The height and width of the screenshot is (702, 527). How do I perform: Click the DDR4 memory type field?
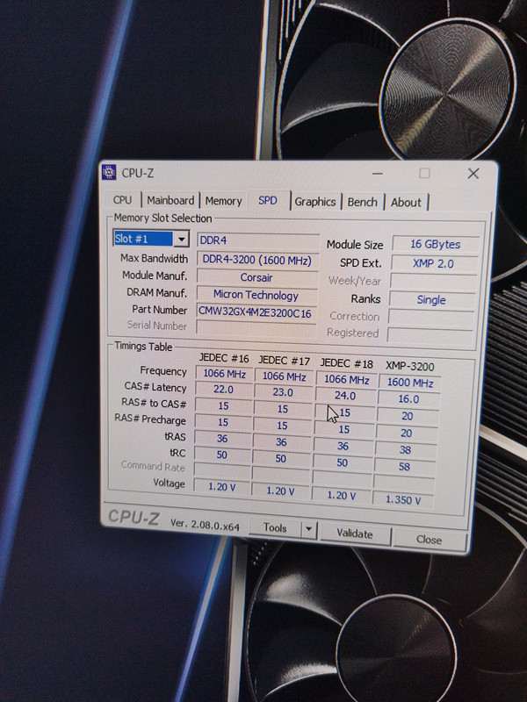pyautogui.click(x=257, y=240)
